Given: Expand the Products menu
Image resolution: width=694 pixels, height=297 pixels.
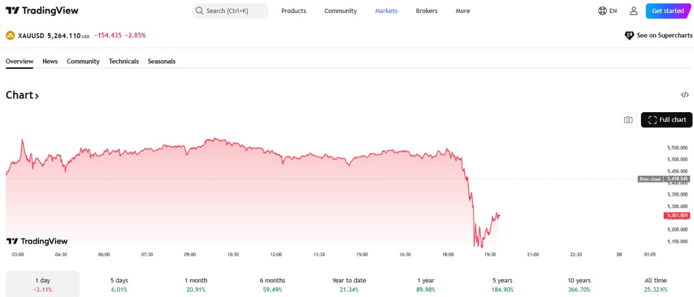Looking at the screenshot, I should (x=293, y=11).
